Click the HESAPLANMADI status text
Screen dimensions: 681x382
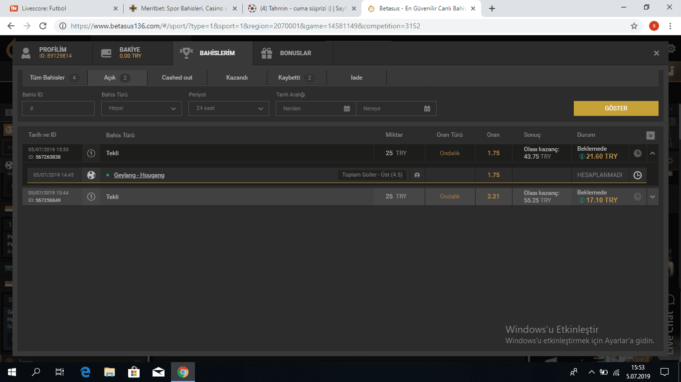pos(600,175)
